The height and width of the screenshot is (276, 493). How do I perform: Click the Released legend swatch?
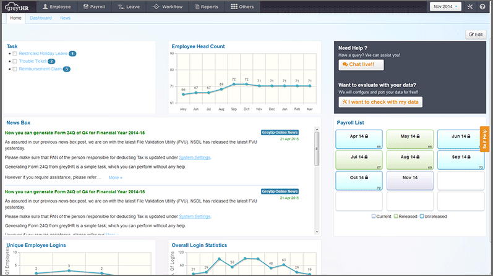(x=396, y=216)
